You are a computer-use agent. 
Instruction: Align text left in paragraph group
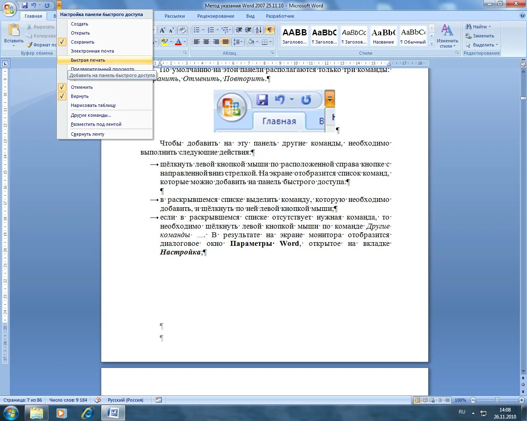pos(197,42)
